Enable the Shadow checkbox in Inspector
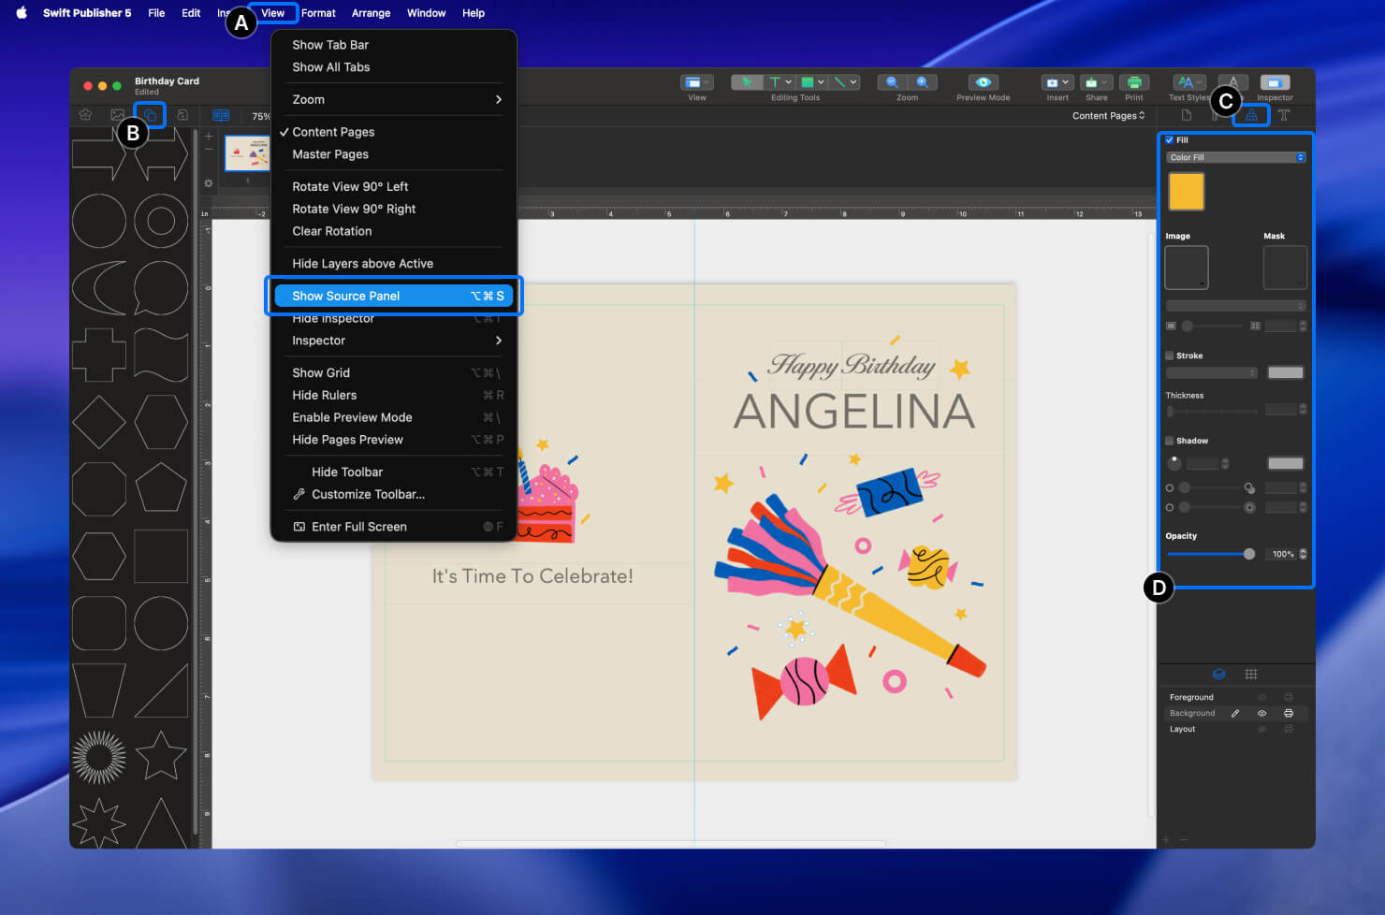1385x915 pixels. pyautogui.click(x=1169, y=441)
